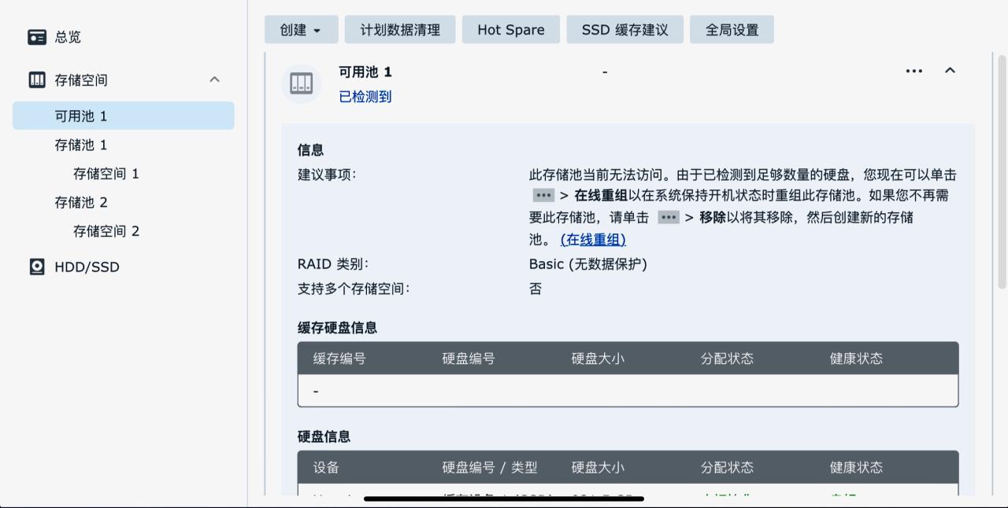Select 存储空间 2 under 存储池 2
Image resolution: width=1008 pixels, height=508 pixels.
pos(106,231)
